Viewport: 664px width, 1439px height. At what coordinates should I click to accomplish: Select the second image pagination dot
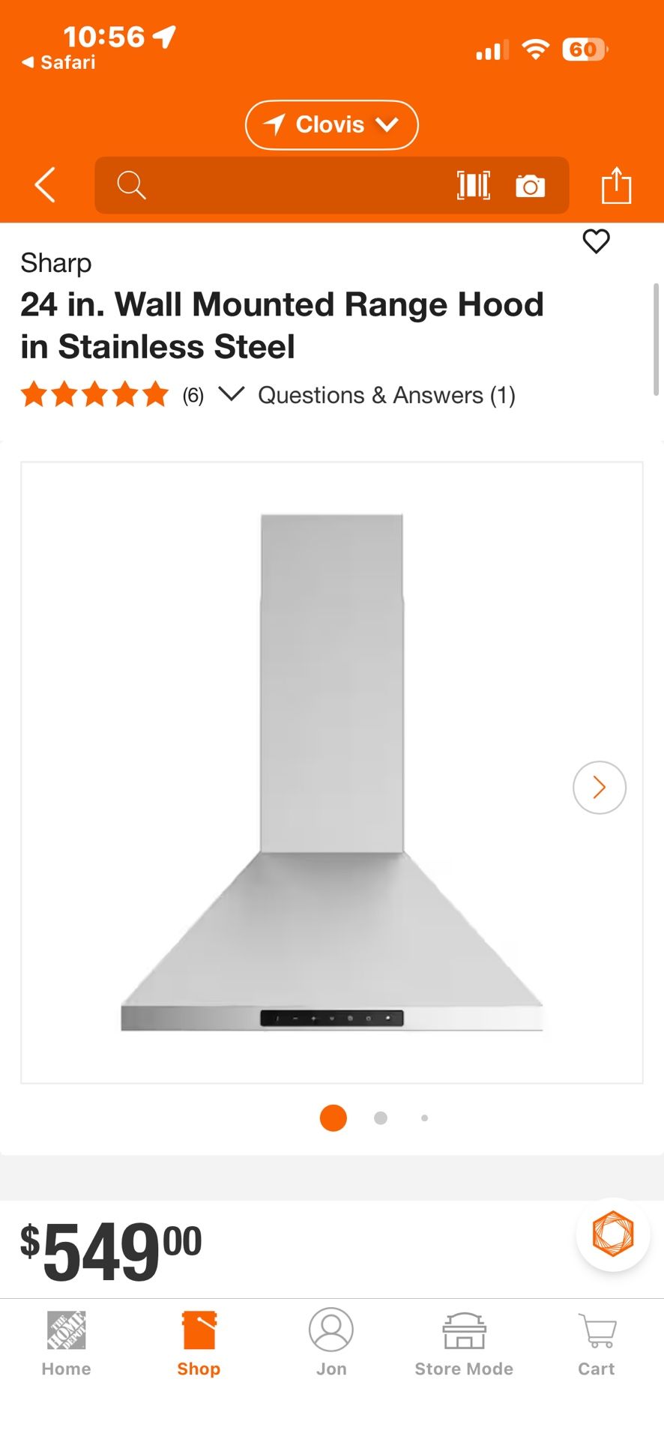click(x=381, y=1118)
